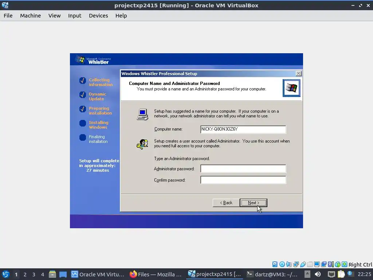Screen dimensions: 373x280
Task: Select the projectxp2415 taskbar window button
Action: click(214, 274)
